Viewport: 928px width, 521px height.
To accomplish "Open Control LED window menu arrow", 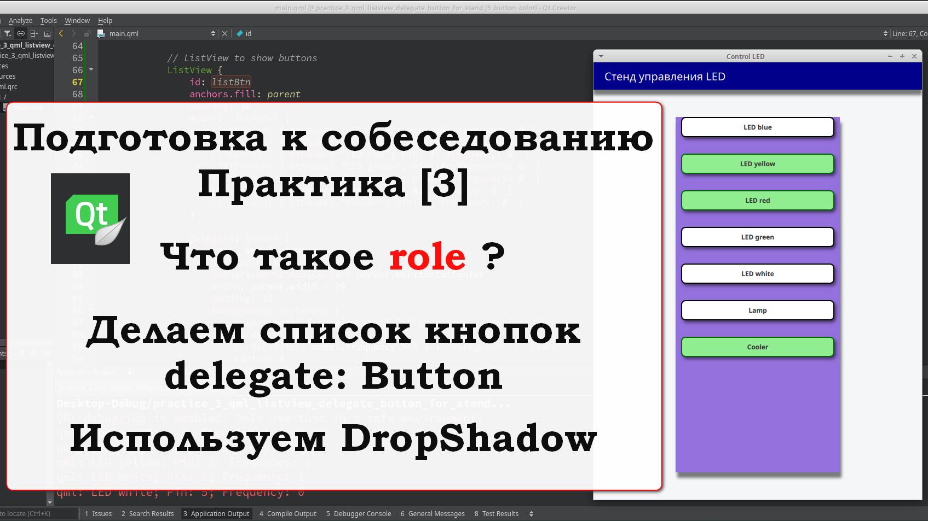I will click(601, 56).
